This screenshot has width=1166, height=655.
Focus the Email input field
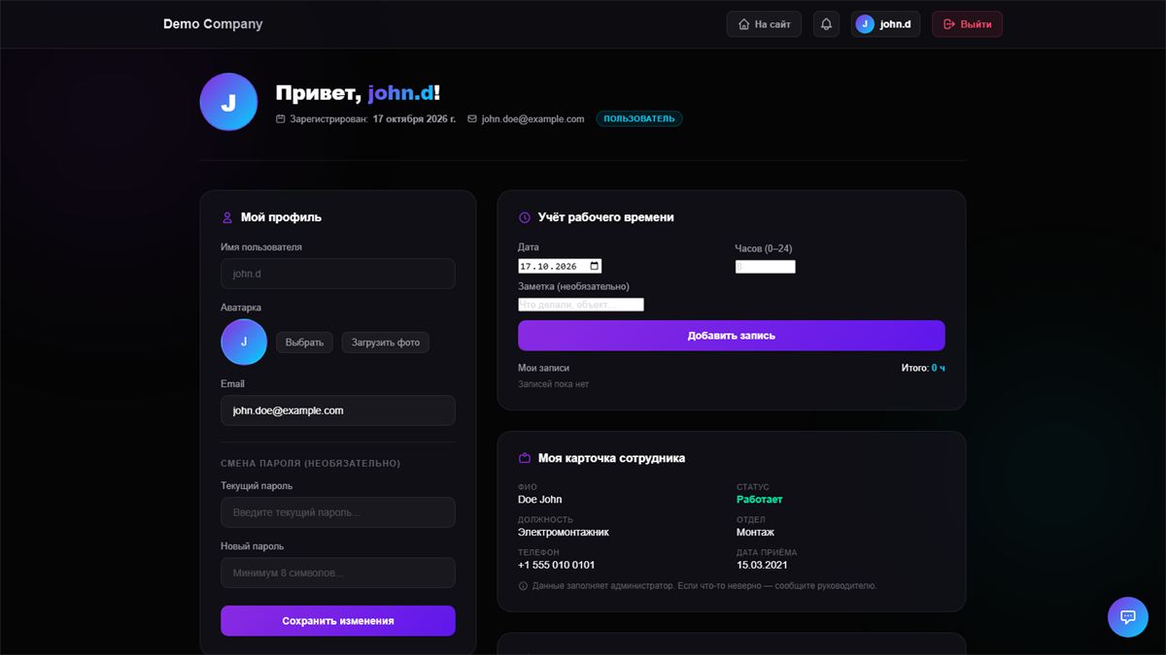338,410
